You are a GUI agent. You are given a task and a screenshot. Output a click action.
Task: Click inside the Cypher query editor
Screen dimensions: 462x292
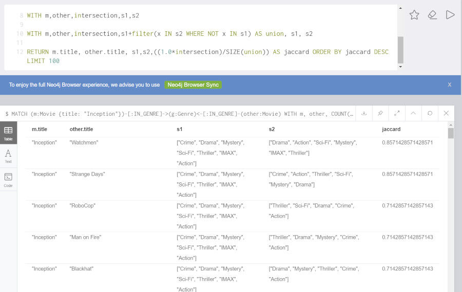pyautogui.click(x=201, y=37)
